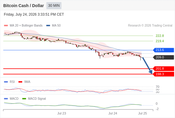
Task: Click the blue RSI legend marker
Action: (6, 82)
